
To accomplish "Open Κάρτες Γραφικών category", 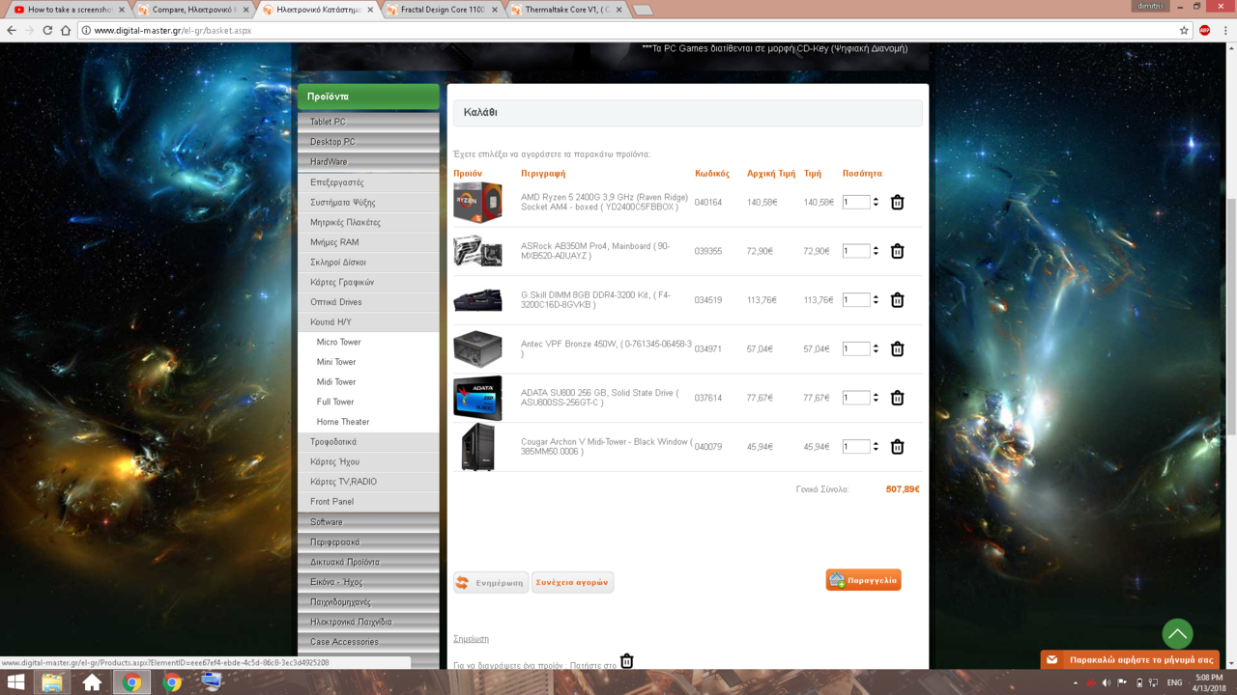I will (368, 282).
